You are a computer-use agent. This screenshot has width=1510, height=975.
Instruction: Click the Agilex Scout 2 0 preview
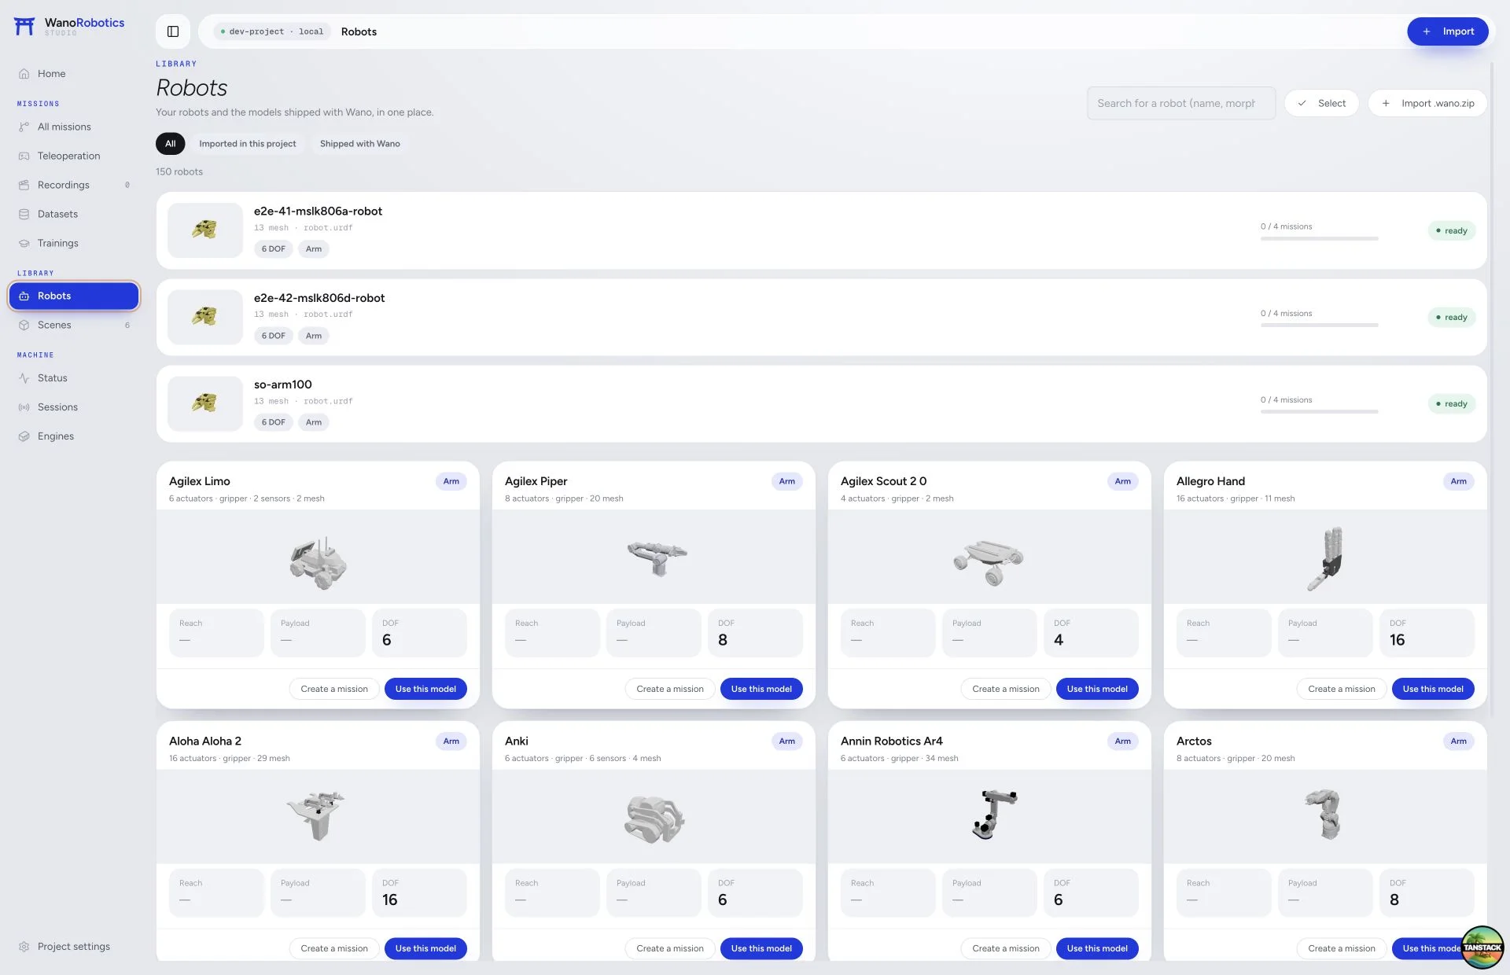(989, 557)
